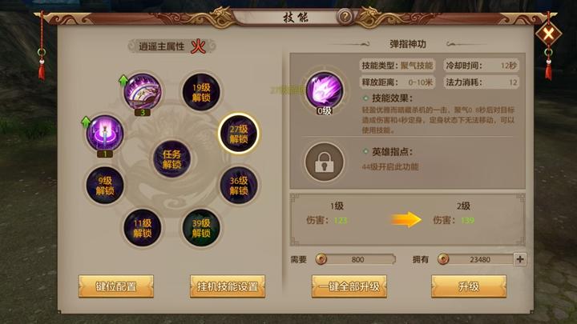This screenshot has height=324, width=577.
Task: Tap the 任务解锁 center skill slot
Action: [171, 159]
